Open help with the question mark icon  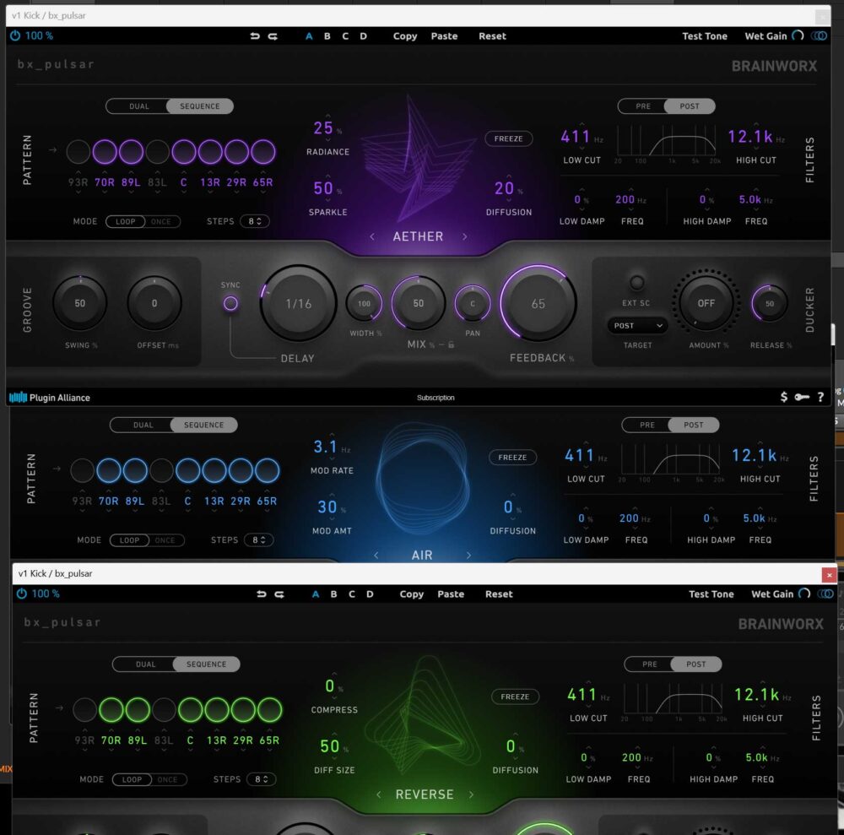[x=820, y=397]
